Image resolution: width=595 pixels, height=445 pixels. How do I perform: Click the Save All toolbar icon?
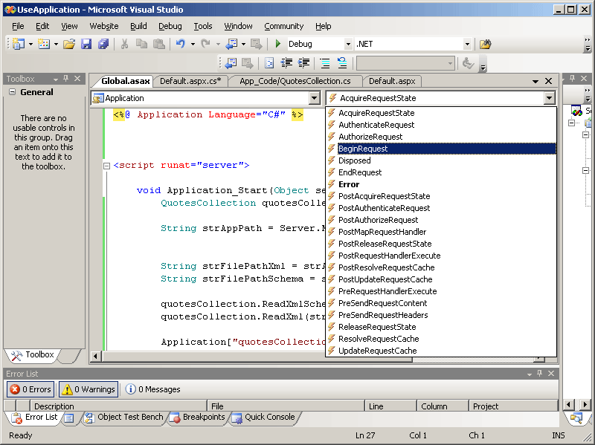coord(104,45)
